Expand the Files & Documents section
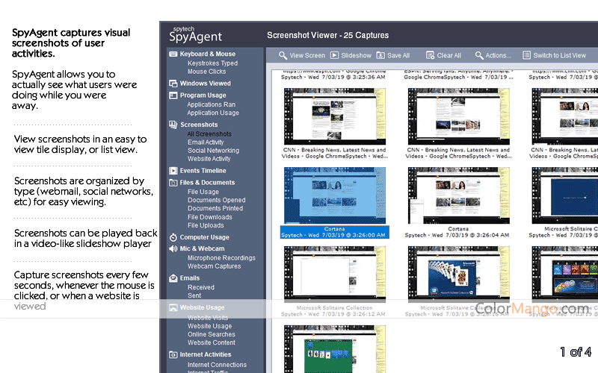 tap(207, 182)
